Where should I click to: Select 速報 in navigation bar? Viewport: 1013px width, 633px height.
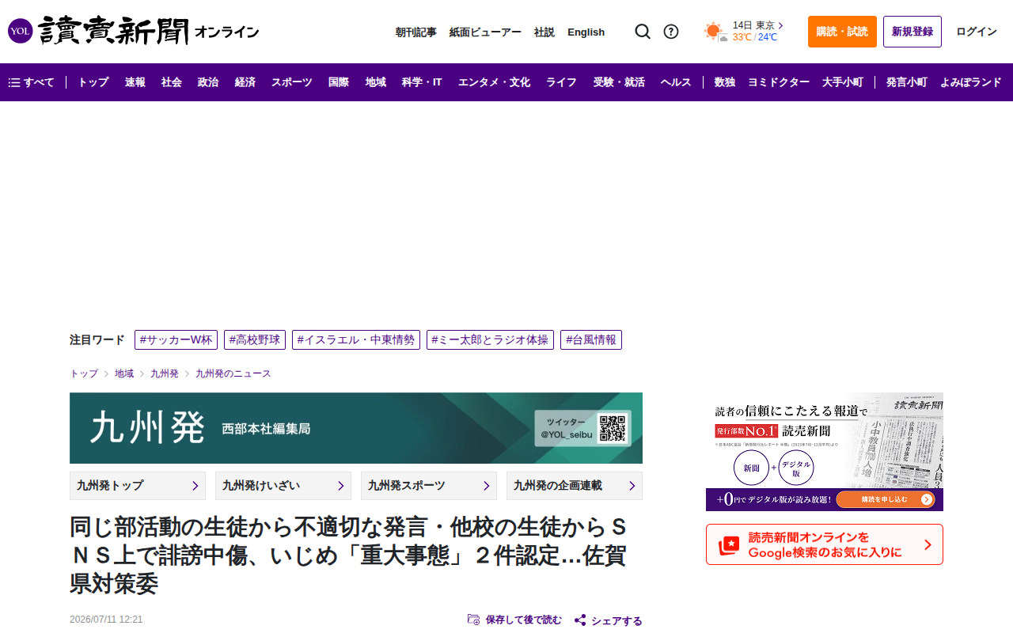coord(135,82)
